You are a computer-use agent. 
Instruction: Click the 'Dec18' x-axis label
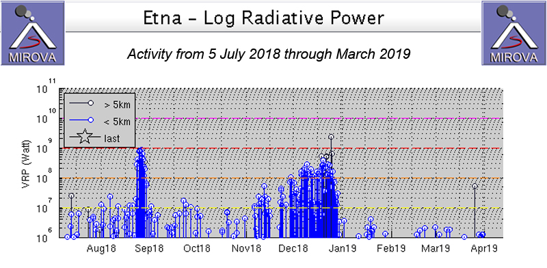293,248
